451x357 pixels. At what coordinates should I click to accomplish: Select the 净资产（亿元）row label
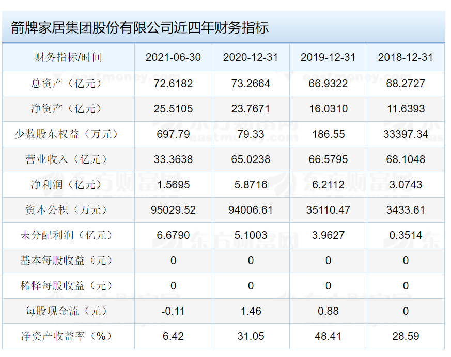[68, 109]
